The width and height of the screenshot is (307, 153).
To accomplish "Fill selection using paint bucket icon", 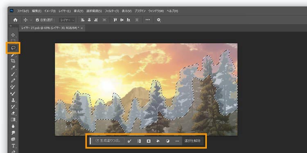I will pos(158,141).
